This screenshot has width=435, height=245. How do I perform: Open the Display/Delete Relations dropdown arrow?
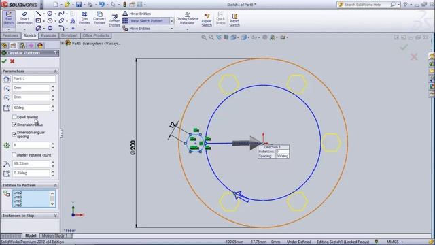tap(188, 29)
